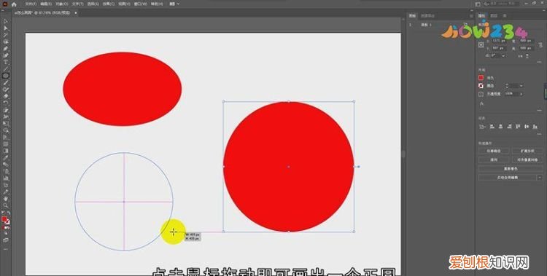
Task: Go to the Home screen icon
Action: pos(14,4)
